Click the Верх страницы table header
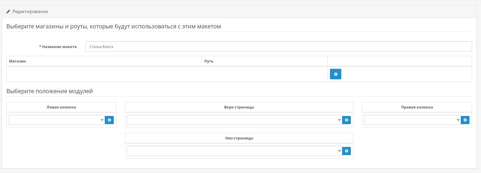 point(239,107)
